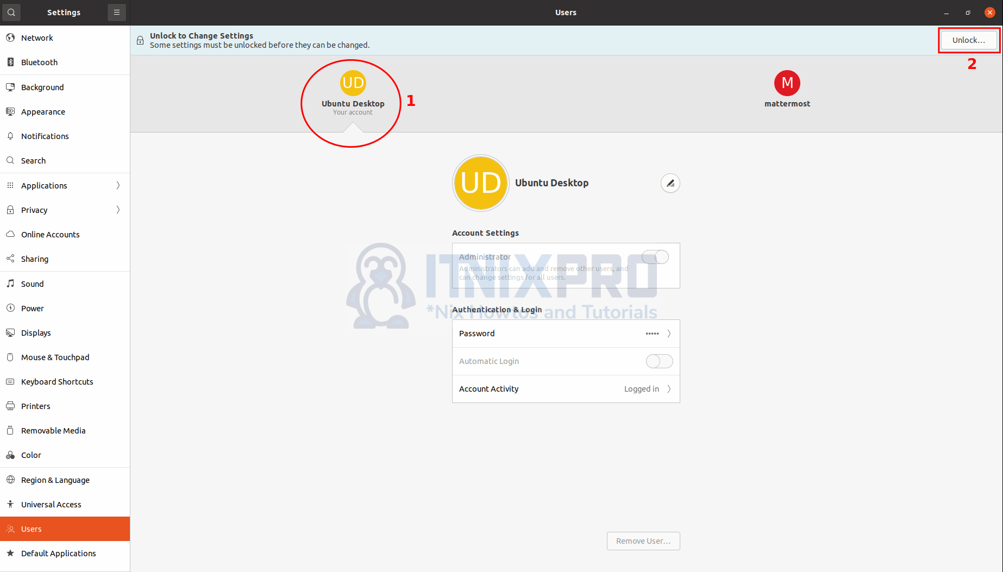Image resolution: width=1003 pixels, height=572 pixels.
Task: Click the Unlock button
Action: click(969, 40)
